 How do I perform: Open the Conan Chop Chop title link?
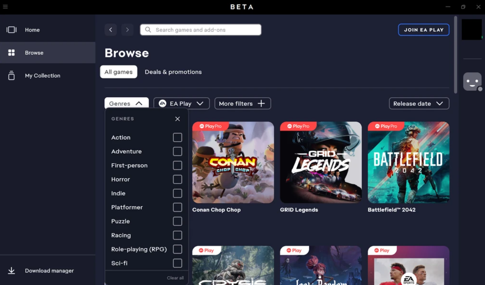coord(216,210)
